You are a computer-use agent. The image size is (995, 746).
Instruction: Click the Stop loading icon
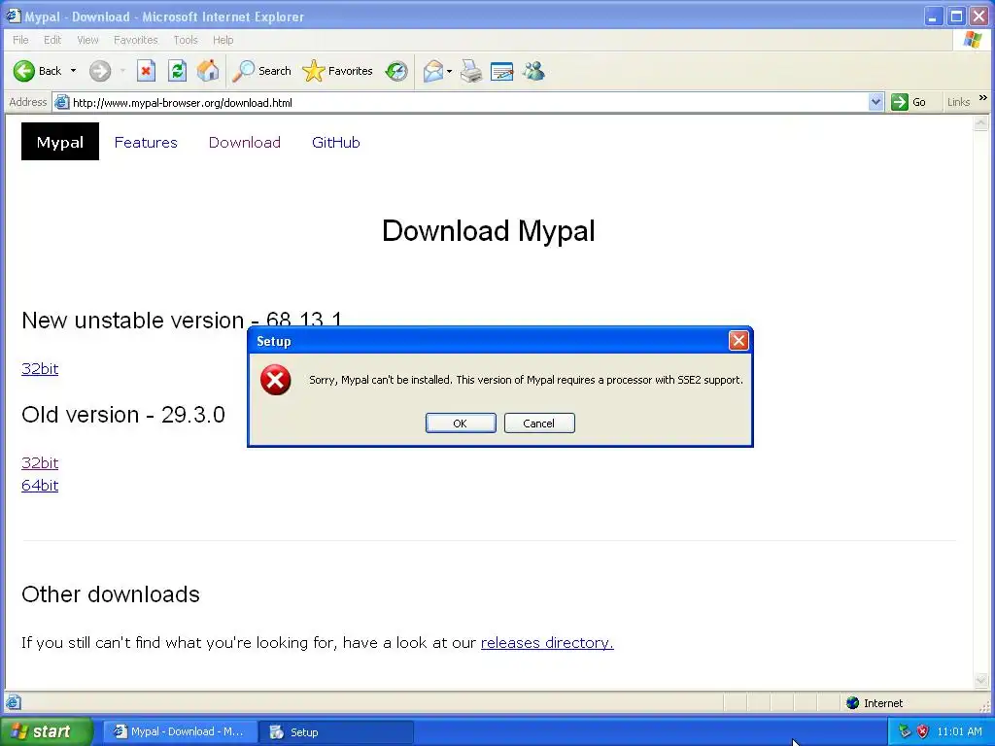(x=146, y=71)
